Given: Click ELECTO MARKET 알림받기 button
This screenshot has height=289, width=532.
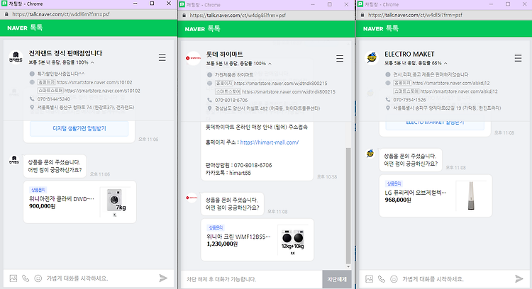Looking at the screenshot, I should pos(435,124).
